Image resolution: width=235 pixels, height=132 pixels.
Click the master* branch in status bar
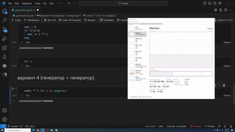[x=13, y=126]
